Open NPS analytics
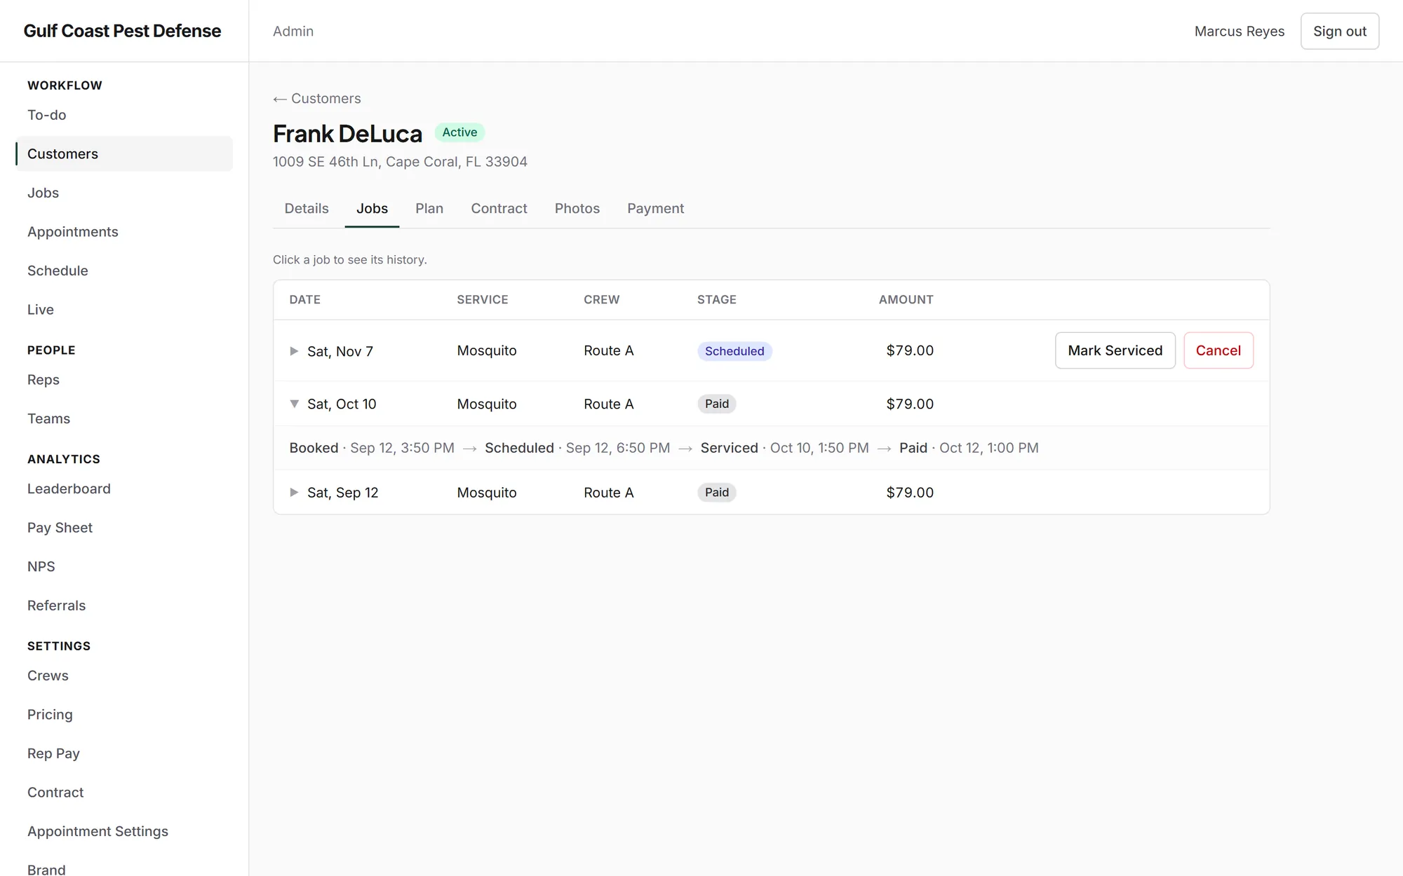 coord(124,566)
